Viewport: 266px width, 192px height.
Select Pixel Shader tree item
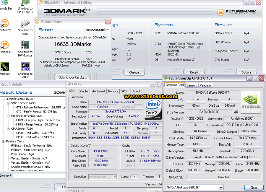coord(22,154)
